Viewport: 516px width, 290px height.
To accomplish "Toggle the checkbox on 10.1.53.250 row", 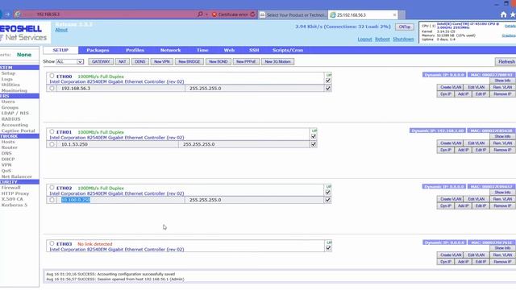I will (x=314, y=144).
